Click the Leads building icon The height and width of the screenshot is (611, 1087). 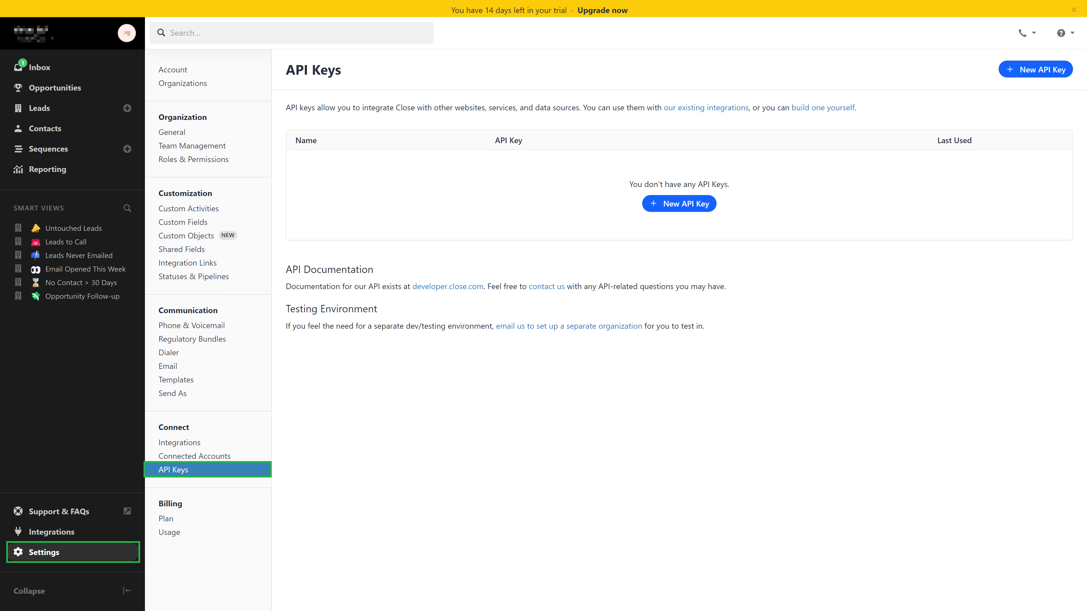click(x=18, y=108)
